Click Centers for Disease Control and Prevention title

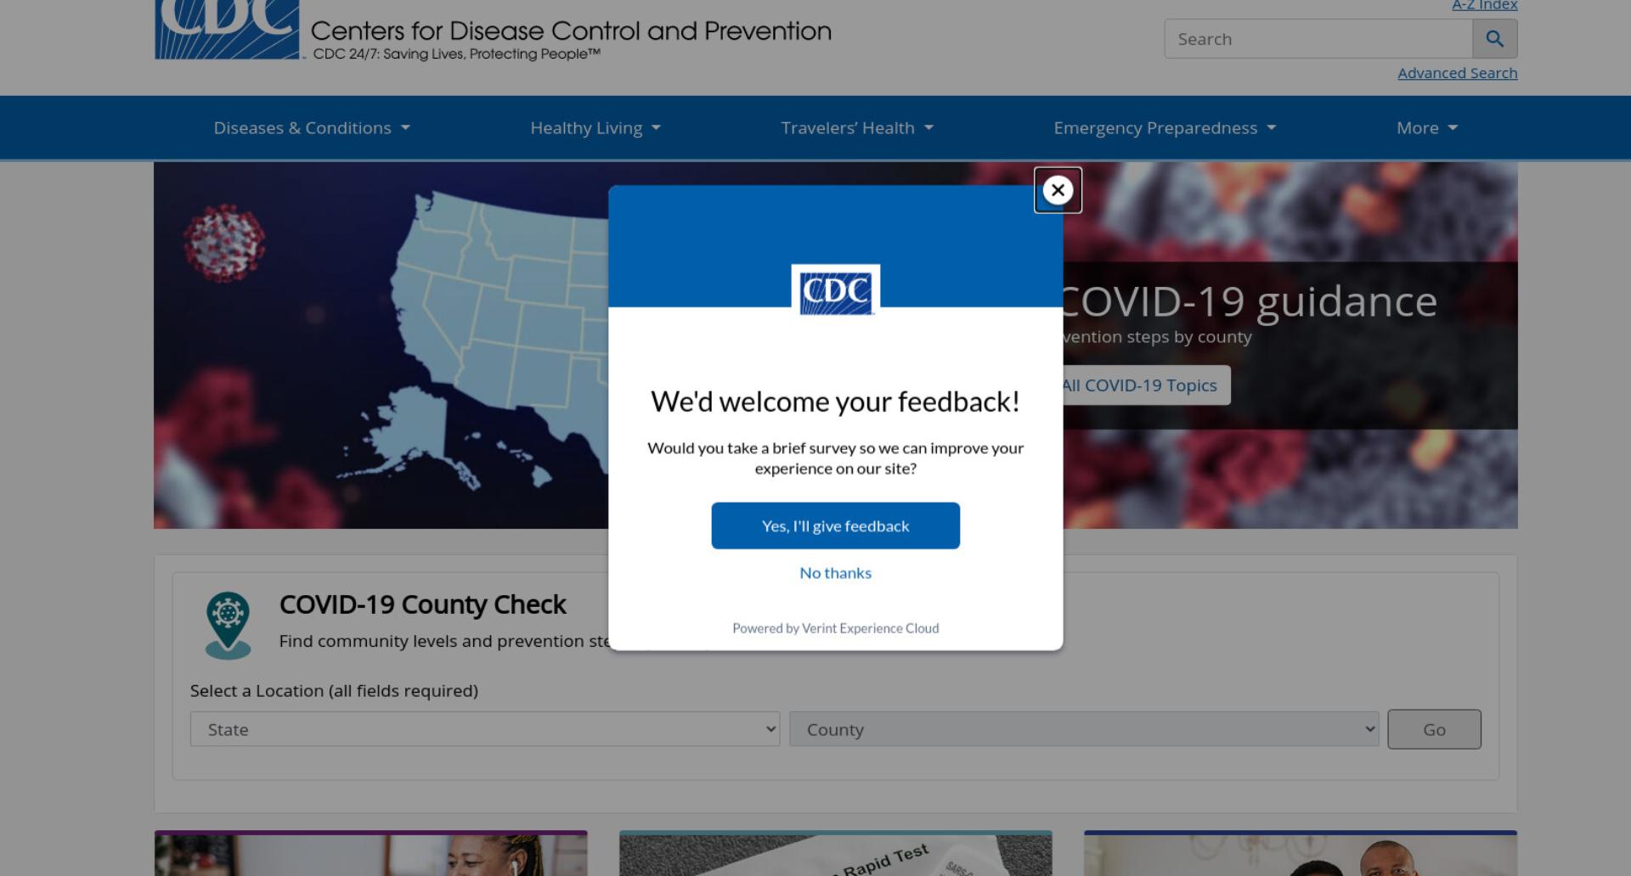click(x=571, y=31)
